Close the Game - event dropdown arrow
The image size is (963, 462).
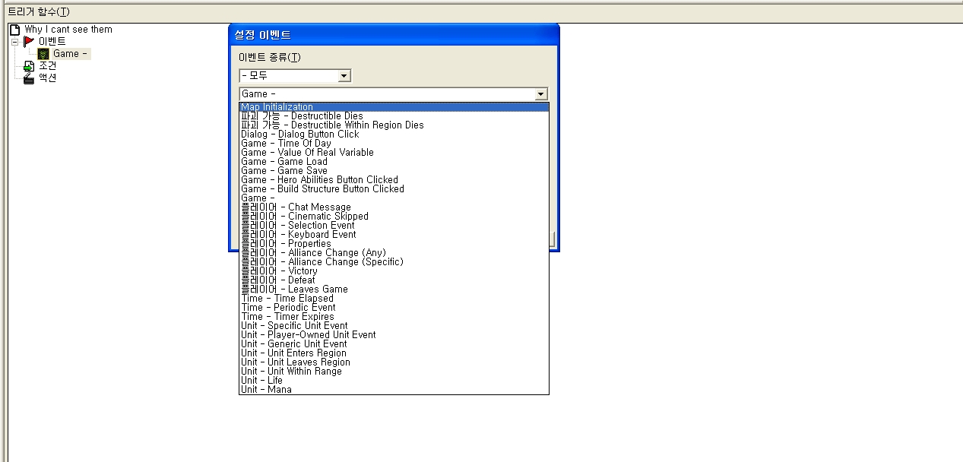pos(540,94)
